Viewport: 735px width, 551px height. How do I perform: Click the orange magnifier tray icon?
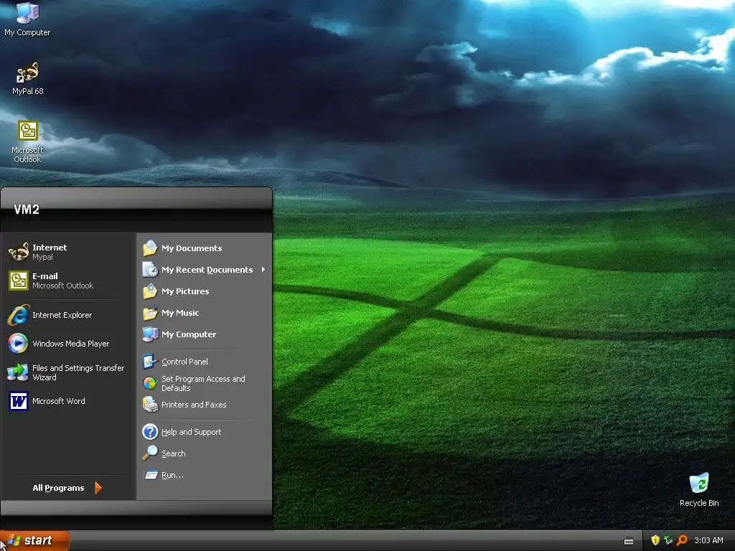point(682,540)
